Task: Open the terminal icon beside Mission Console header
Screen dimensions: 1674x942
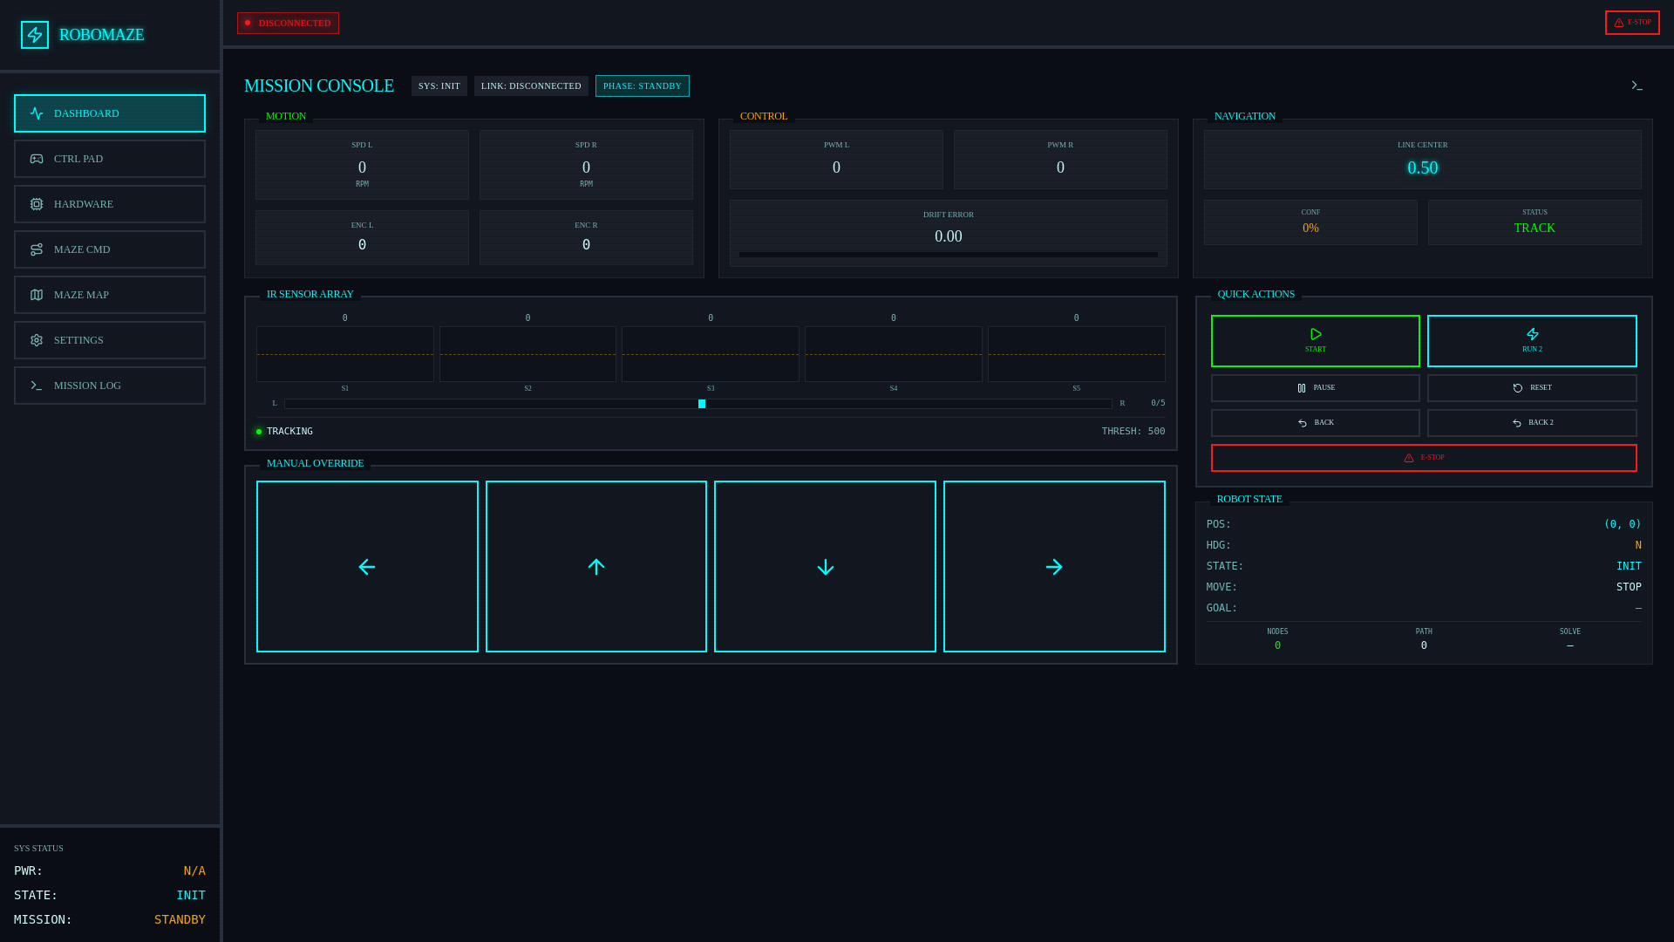Action: click(x=1637, y=85)
